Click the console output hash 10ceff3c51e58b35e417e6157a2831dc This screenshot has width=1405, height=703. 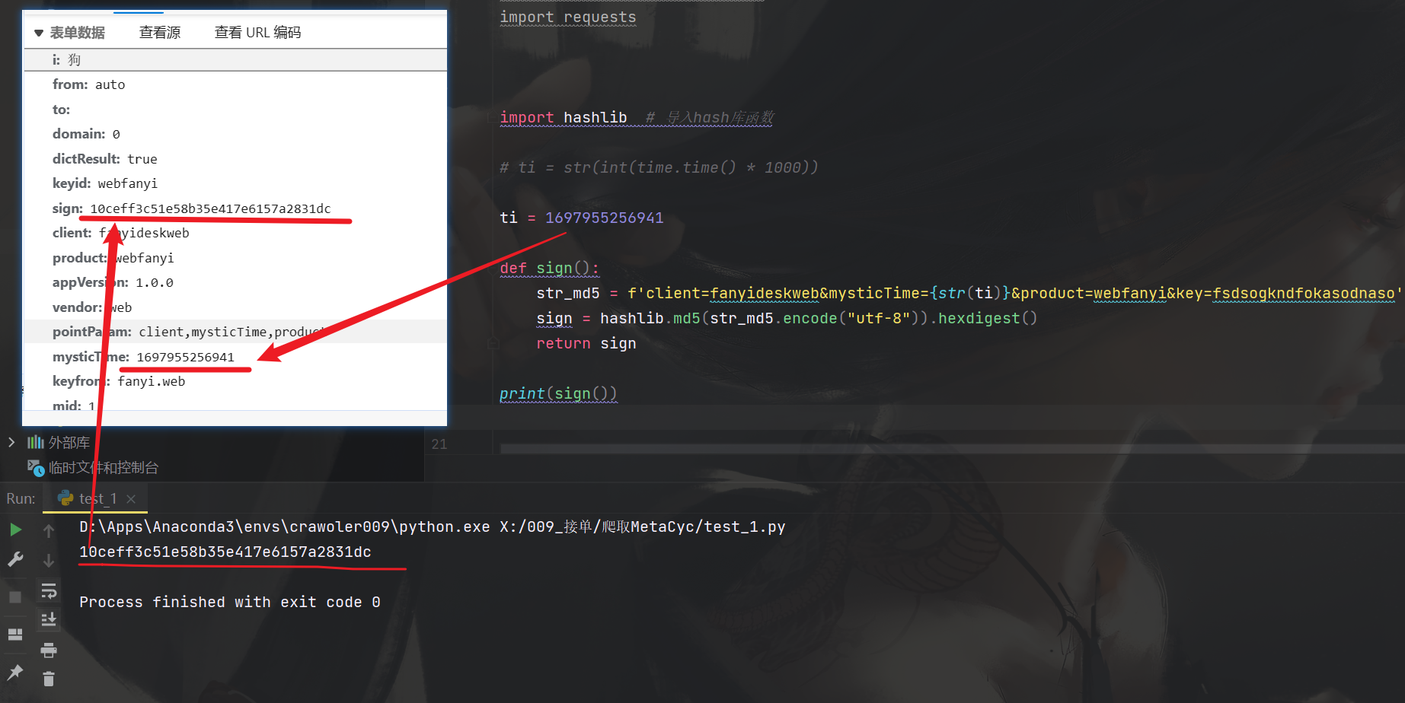click(225, 552)
